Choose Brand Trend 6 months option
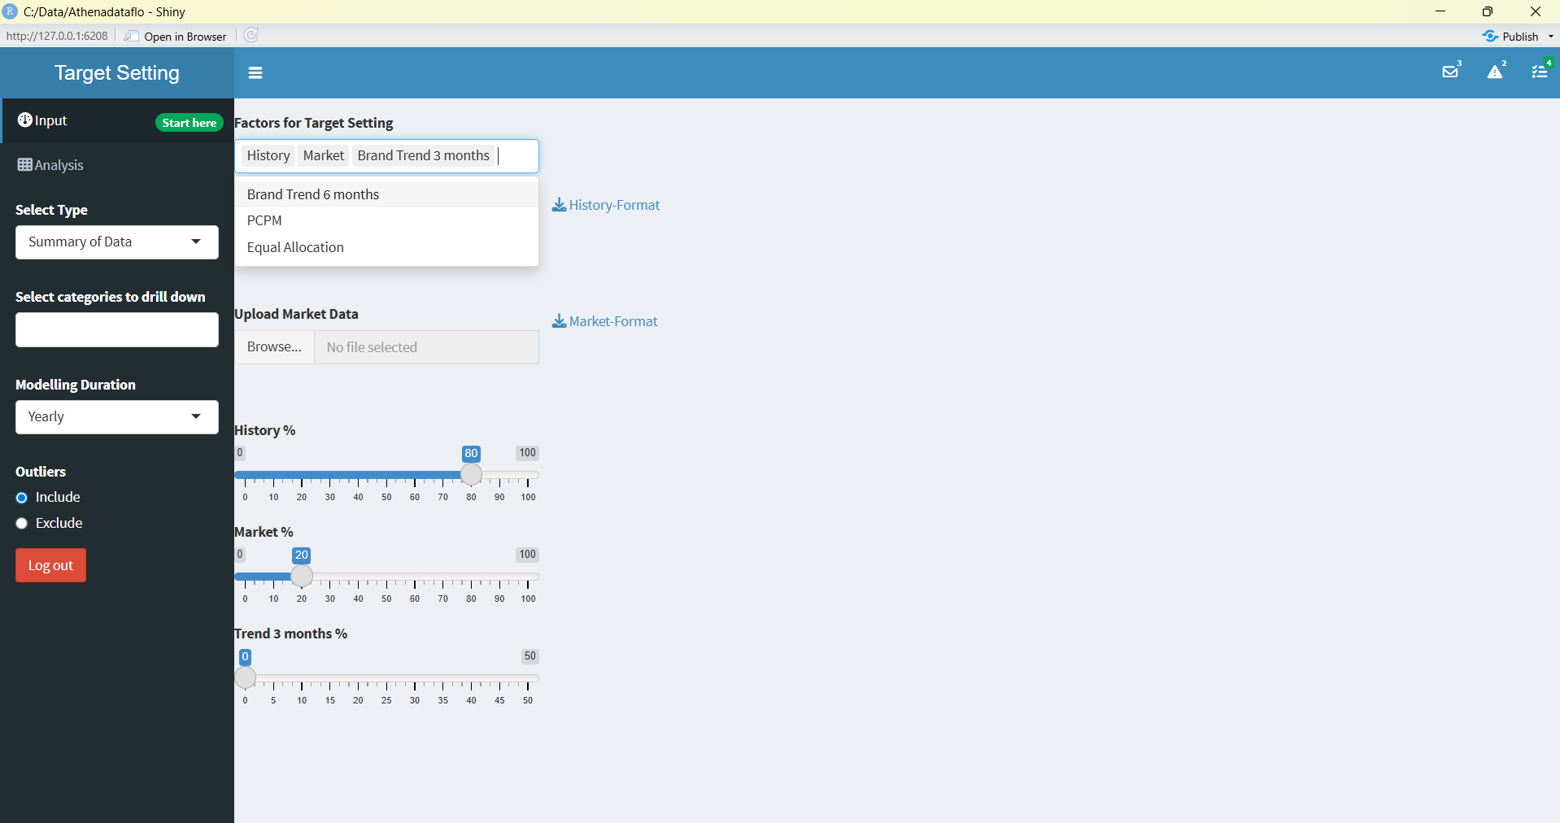This screenshot has width=1560, height=823. click(313, 194)
